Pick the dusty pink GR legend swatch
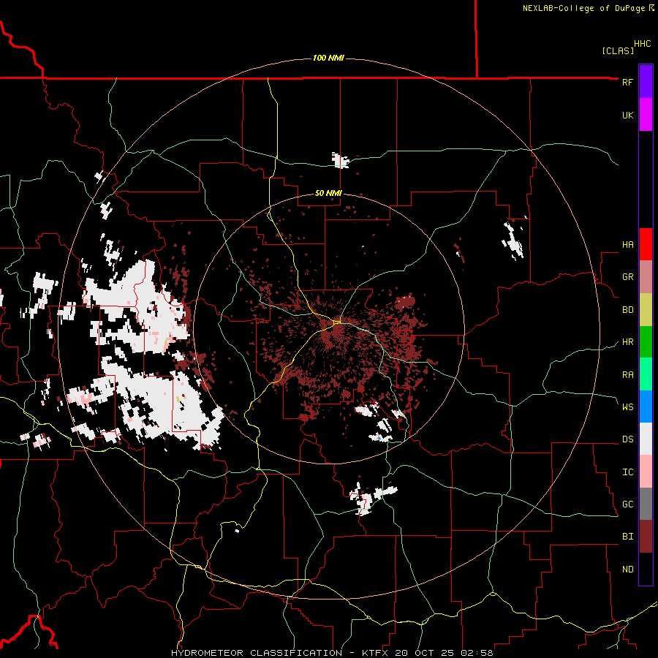This screenshot has height=658, width=658. coord(646,277)
